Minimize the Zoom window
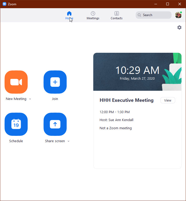This screenshot has height=201, width=186. (155, 4)
